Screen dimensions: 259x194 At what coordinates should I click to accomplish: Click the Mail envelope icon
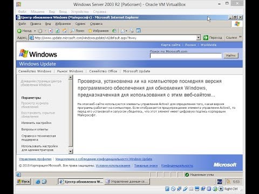(x=123, y=31)
